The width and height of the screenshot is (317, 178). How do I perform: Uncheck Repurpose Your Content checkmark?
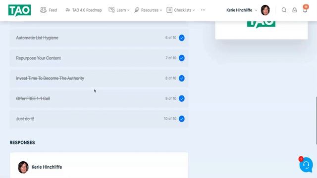182,58
